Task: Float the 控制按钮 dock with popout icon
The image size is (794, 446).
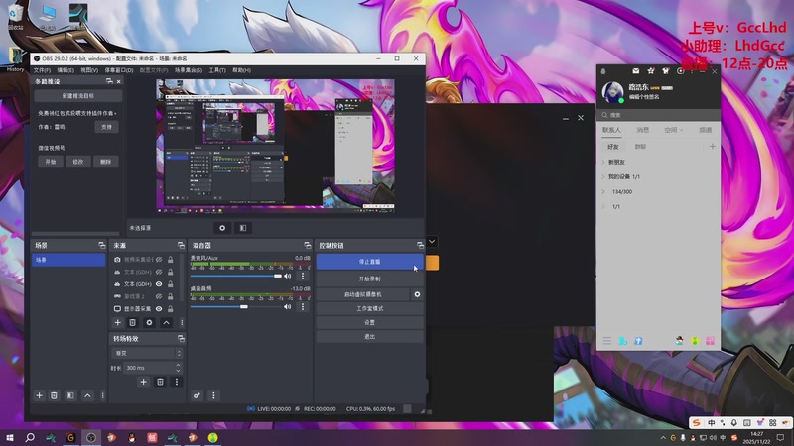Action: pos(420,245)
